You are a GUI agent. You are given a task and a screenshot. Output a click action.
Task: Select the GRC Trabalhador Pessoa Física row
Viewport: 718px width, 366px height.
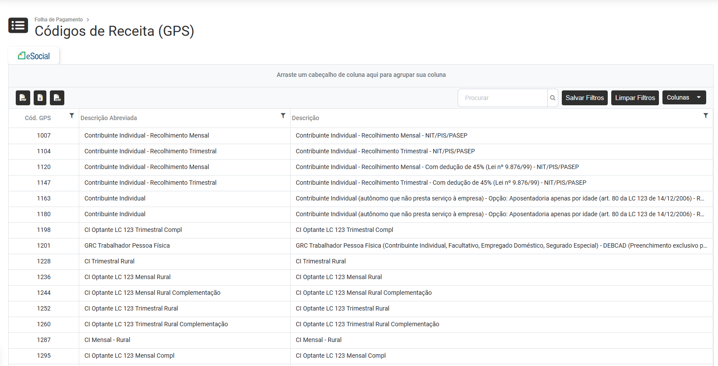coord(127,245)
